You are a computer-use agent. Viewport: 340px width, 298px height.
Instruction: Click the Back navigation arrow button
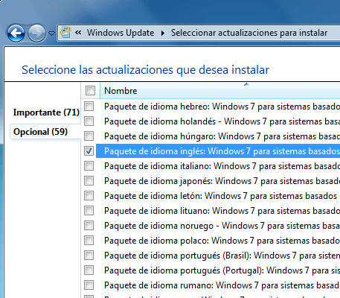click(16, 33)
